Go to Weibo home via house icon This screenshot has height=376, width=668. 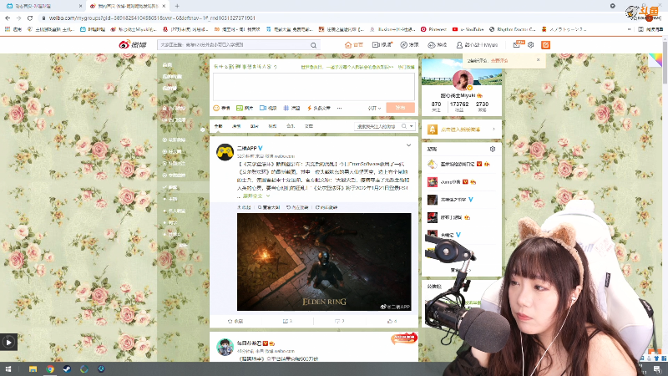pos(353,45)
